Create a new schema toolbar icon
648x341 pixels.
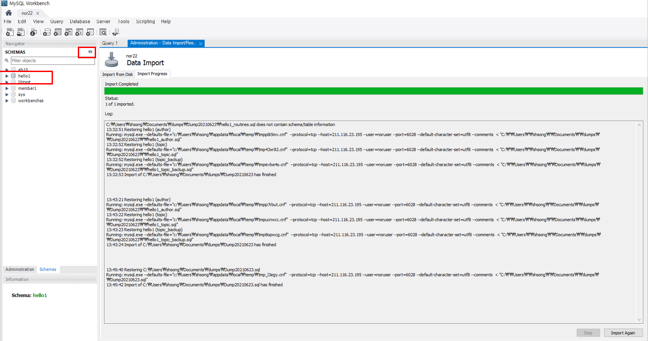point(47,32)
